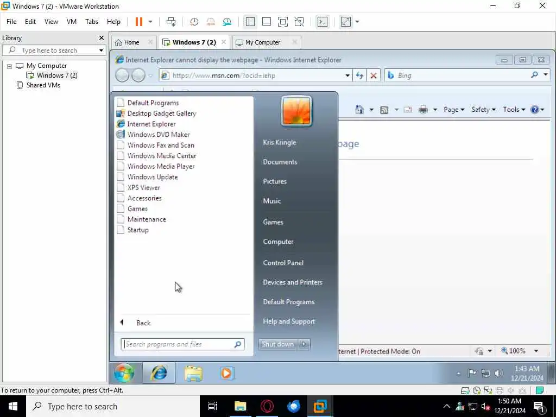Viewport: 556px width, 417px height.
Task: Click the Windows 7 tray volume icon
Action: (498, 373)
